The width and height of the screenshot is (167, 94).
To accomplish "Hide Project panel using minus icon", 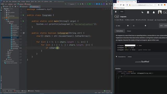I will [x=18, y=7].
